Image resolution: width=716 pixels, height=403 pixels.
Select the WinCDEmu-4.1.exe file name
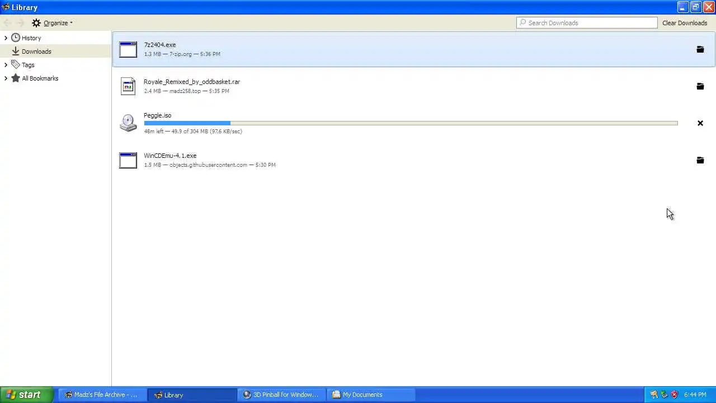170,156
